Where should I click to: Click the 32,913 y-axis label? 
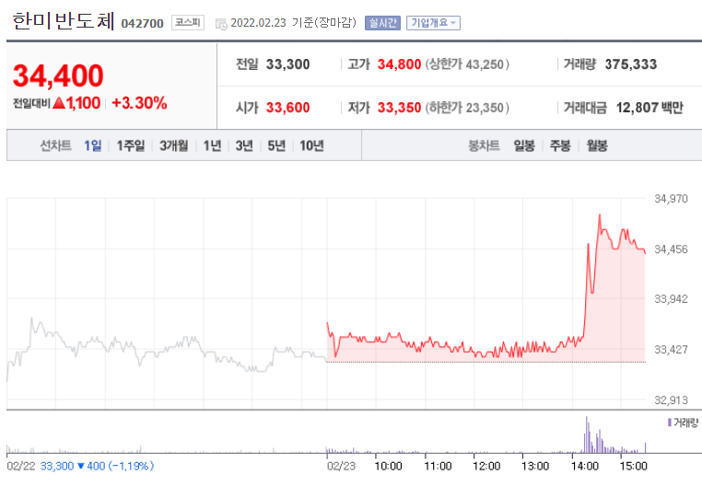click(x=671, y=400)
